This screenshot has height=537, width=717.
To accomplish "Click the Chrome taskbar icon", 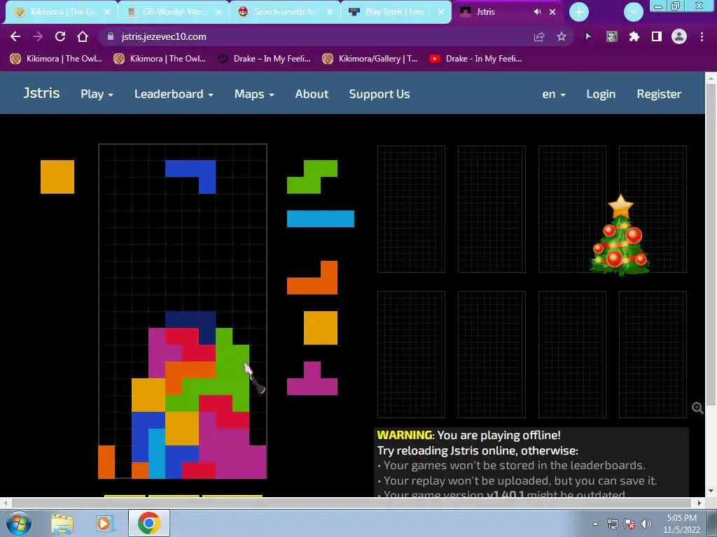I will [149, 523].
